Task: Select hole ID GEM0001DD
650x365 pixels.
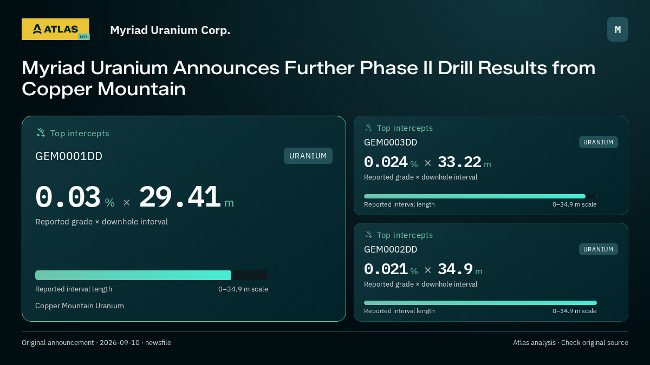Action: click(69, 156)
